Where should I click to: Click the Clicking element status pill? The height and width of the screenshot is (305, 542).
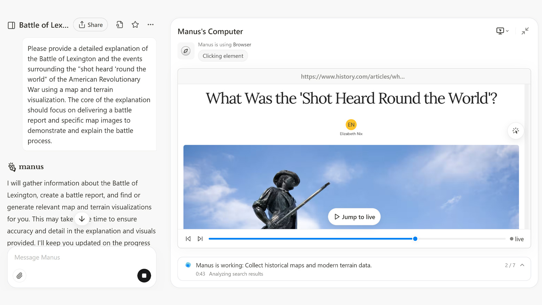(x=223, y=56)
